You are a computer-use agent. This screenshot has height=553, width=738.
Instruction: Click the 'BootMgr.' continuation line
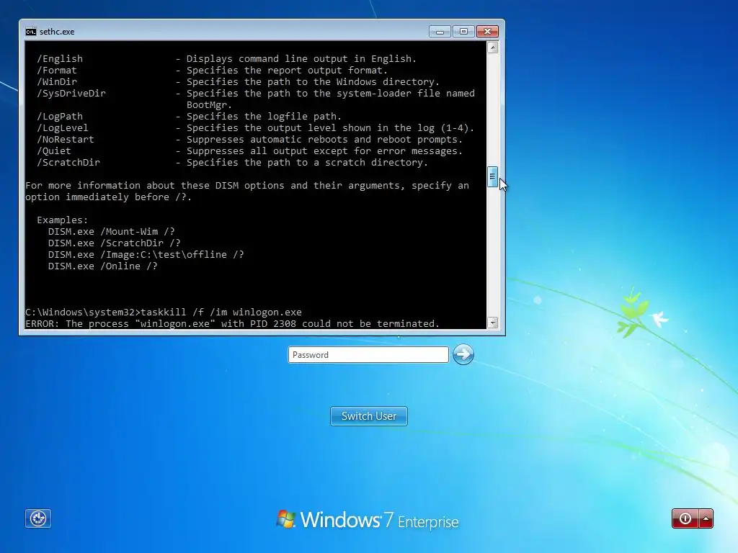pyautogui.click(x=210, y=105)
